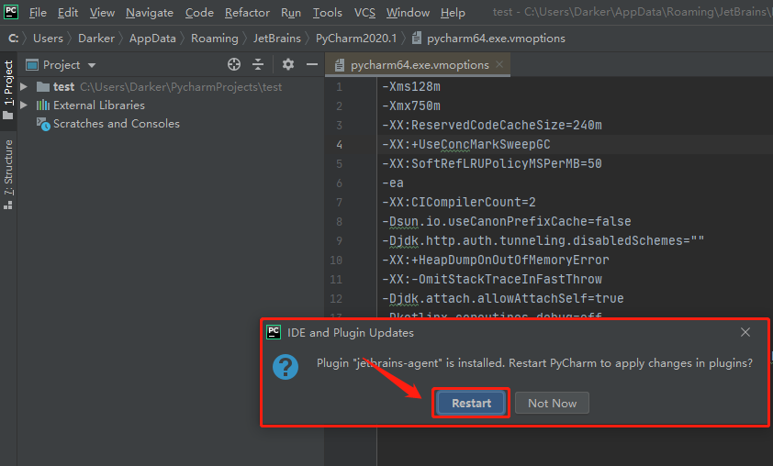This screenshot has height=466, width=773.
Task: Click the useCanonPrefixCache=false line
Action: (506, 221)
